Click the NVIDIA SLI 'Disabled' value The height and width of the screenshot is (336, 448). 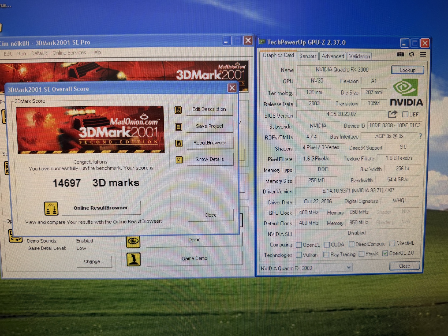357,233
